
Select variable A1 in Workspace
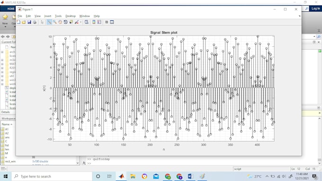(x=7, y=129)
